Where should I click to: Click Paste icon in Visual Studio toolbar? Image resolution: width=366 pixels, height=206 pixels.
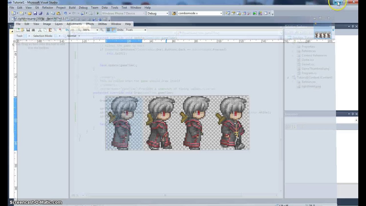point(58,13)
